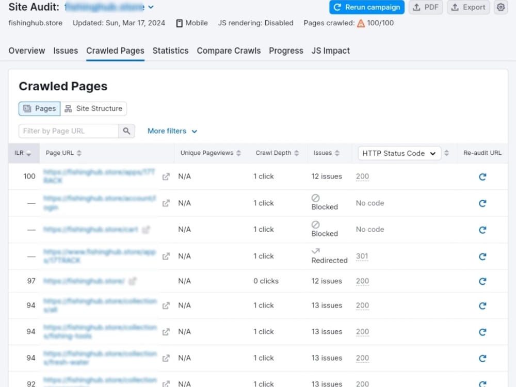Click the Mobile device icon
Screen dimensions: 516x387
coord(180,23)
